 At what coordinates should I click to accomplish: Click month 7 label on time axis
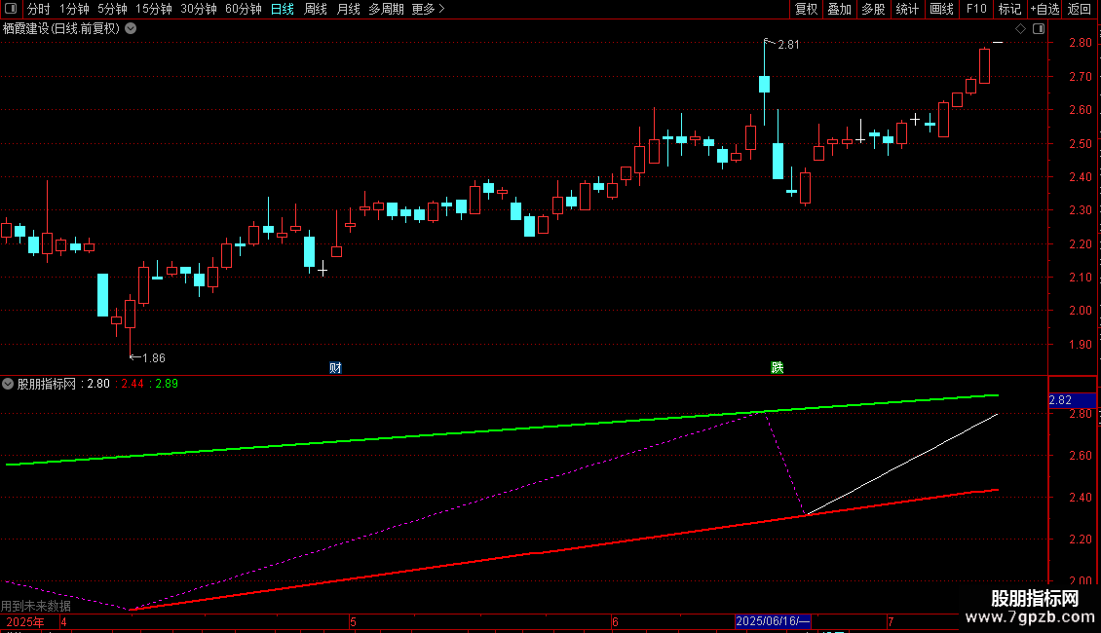click(891, 621)
